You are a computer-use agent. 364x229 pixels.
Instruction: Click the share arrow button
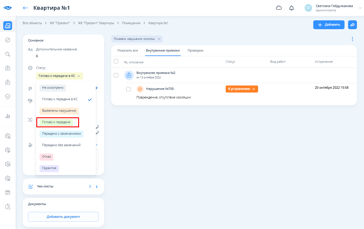pos(352,25)
